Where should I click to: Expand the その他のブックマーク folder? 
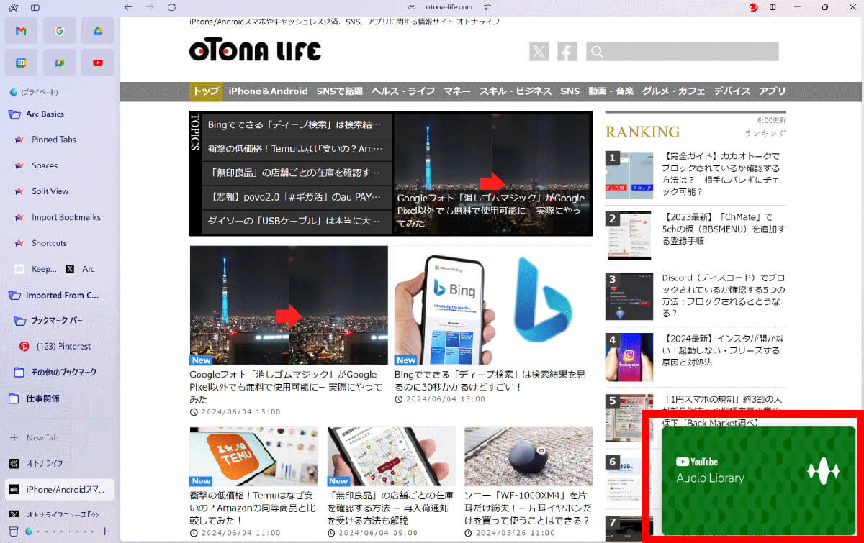click(x=19, y=372)
